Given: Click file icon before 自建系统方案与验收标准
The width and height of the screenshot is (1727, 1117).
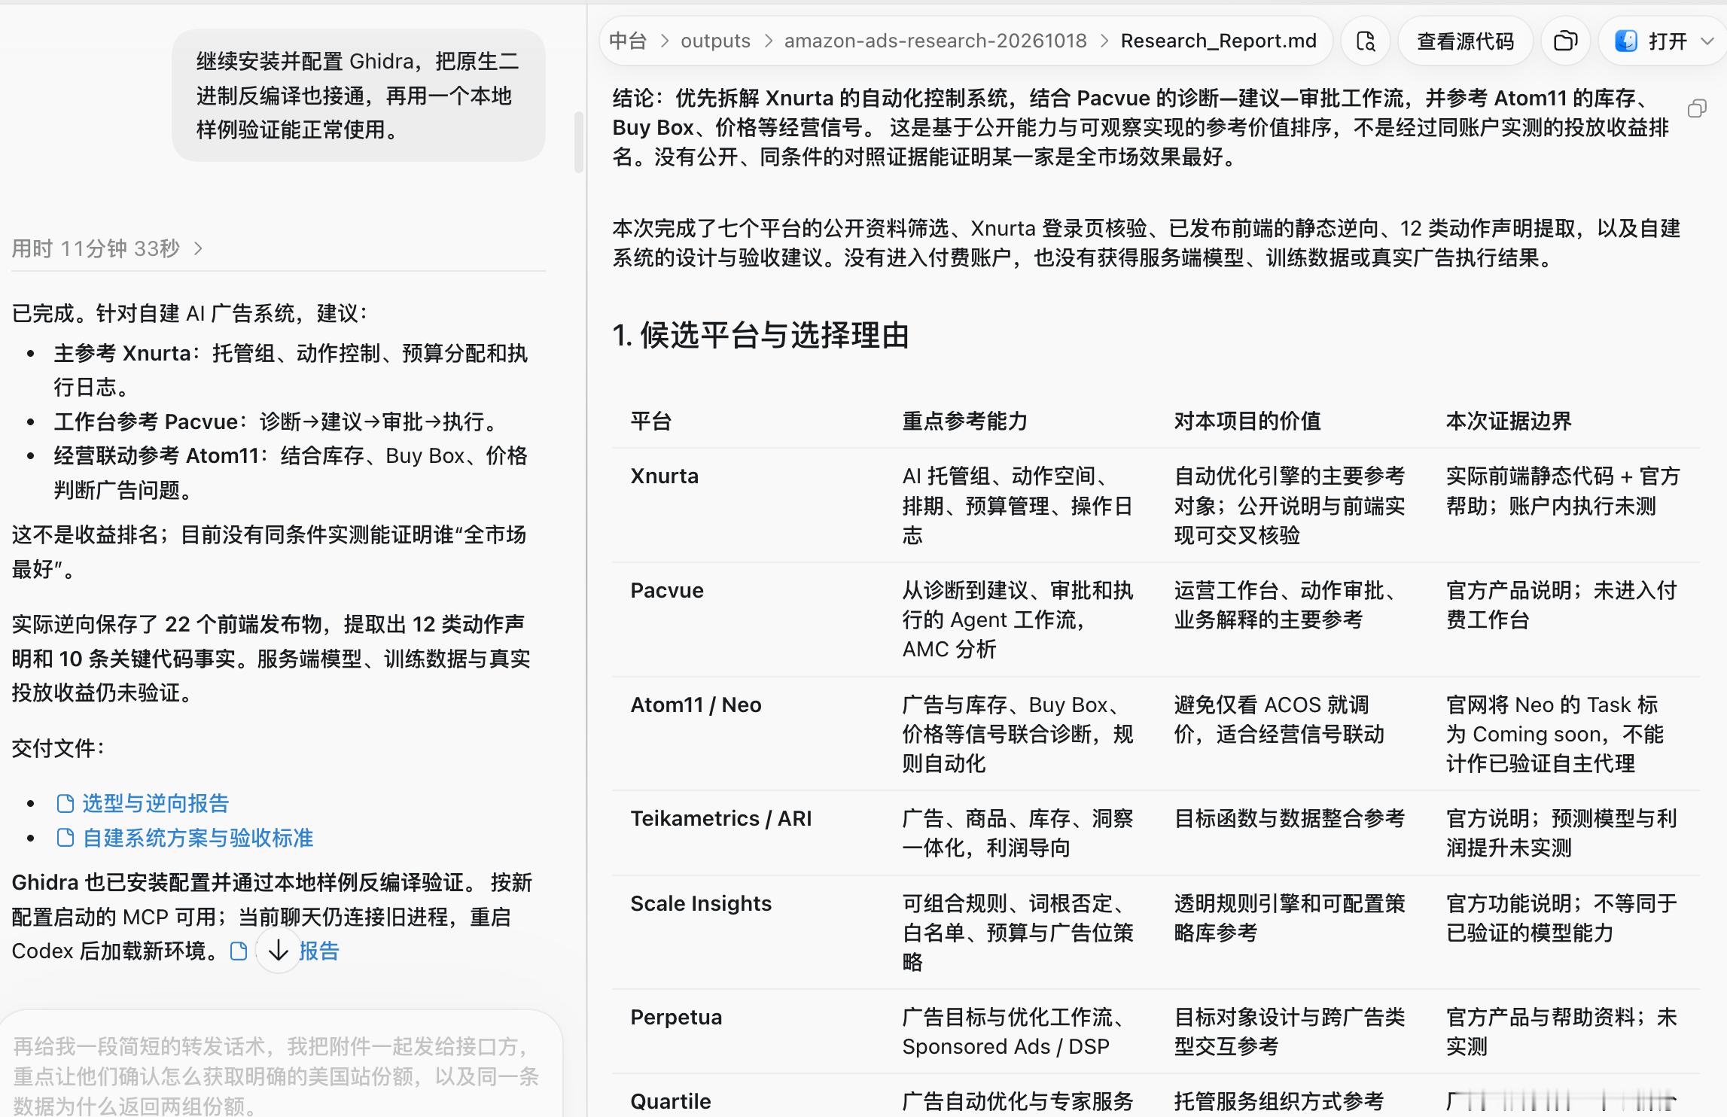Looking at the screenshot, I should 65,838.
